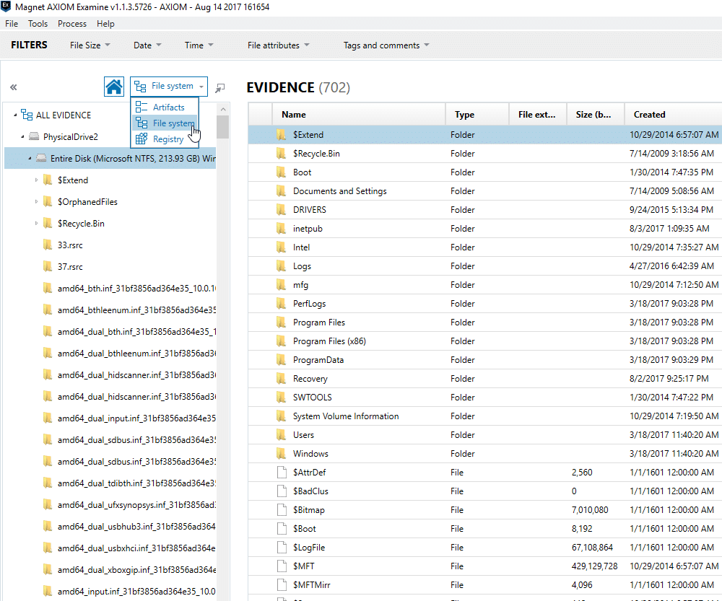The height and width of the screenshot is (601, 722).
Task: Click the Users folder icon
Action: click(x=281, y=435)
